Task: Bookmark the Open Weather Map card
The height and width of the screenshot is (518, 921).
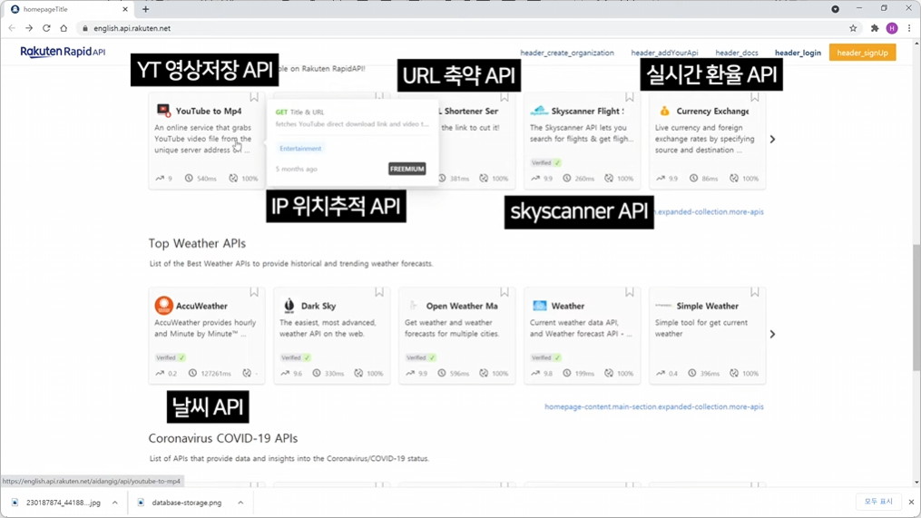Action: (505, 292)
